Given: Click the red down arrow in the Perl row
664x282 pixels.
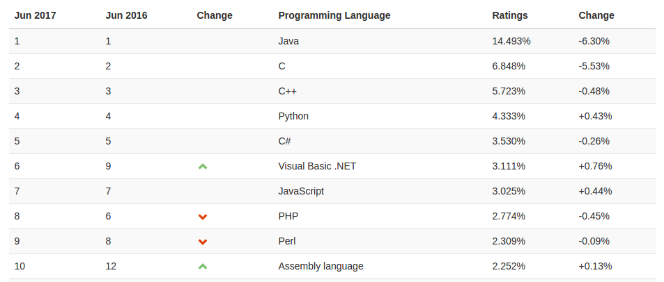Looking at the screenshot, I should click(203, 242).
